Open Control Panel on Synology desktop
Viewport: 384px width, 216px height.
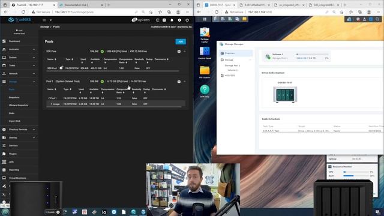point(205,53)
